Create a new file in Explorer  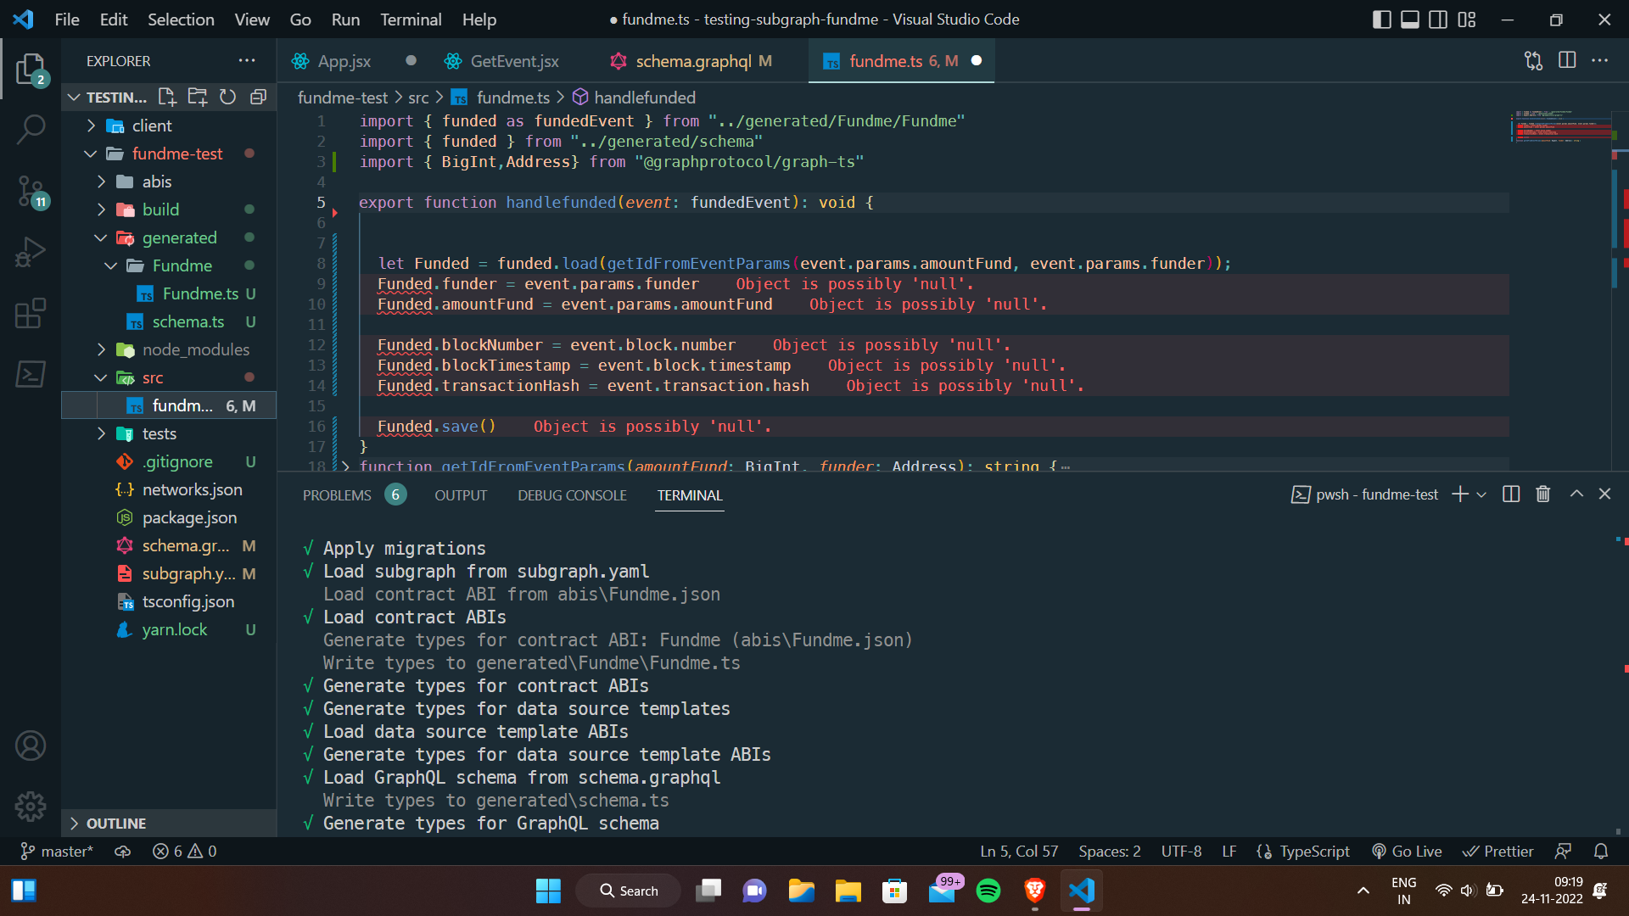point(166,97)
